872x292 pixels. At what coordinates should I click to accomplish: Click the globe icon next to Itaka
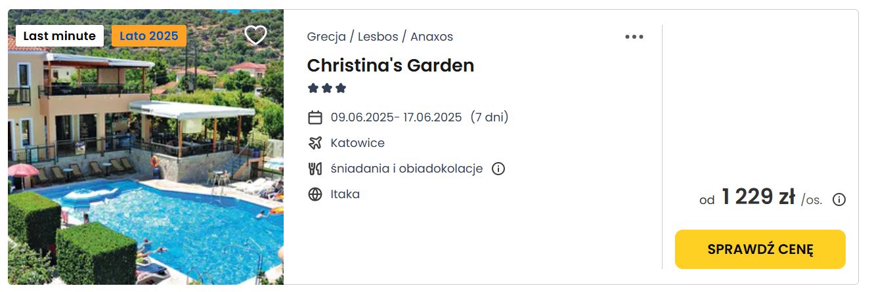pos(315,194)
